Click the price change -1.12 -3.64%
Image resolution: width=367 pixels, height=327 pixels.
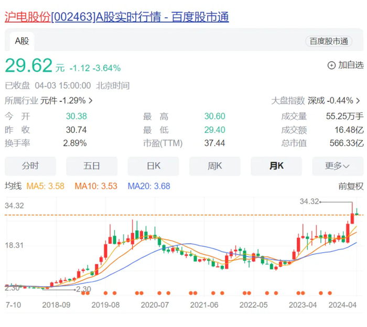tap(95, 68)
